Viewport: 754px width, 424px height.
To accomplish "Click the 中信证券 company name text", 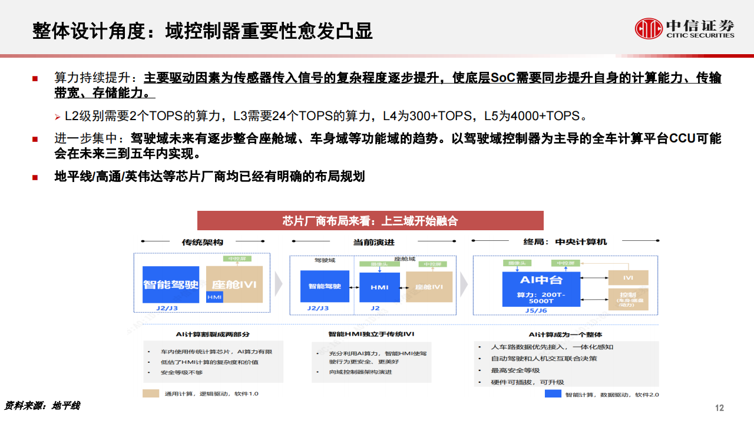I will [x=700, y=25].
